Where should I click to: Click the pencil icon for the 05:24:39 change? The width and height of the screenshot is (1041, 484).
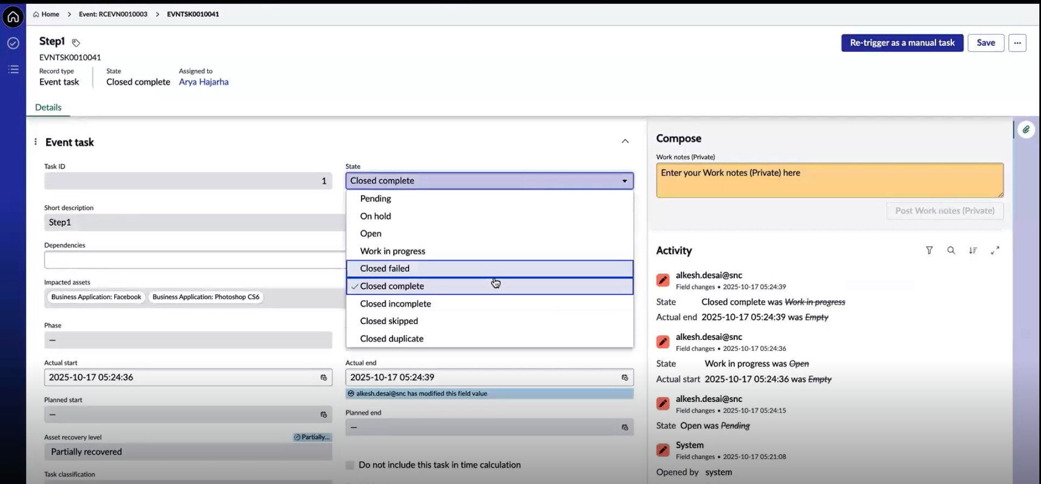tap(662, 280)
